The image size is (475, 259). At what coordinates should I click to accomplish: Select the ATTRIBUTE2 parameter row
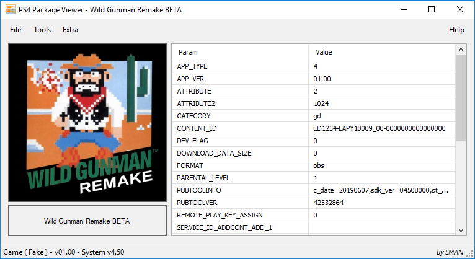pos(314,103)
